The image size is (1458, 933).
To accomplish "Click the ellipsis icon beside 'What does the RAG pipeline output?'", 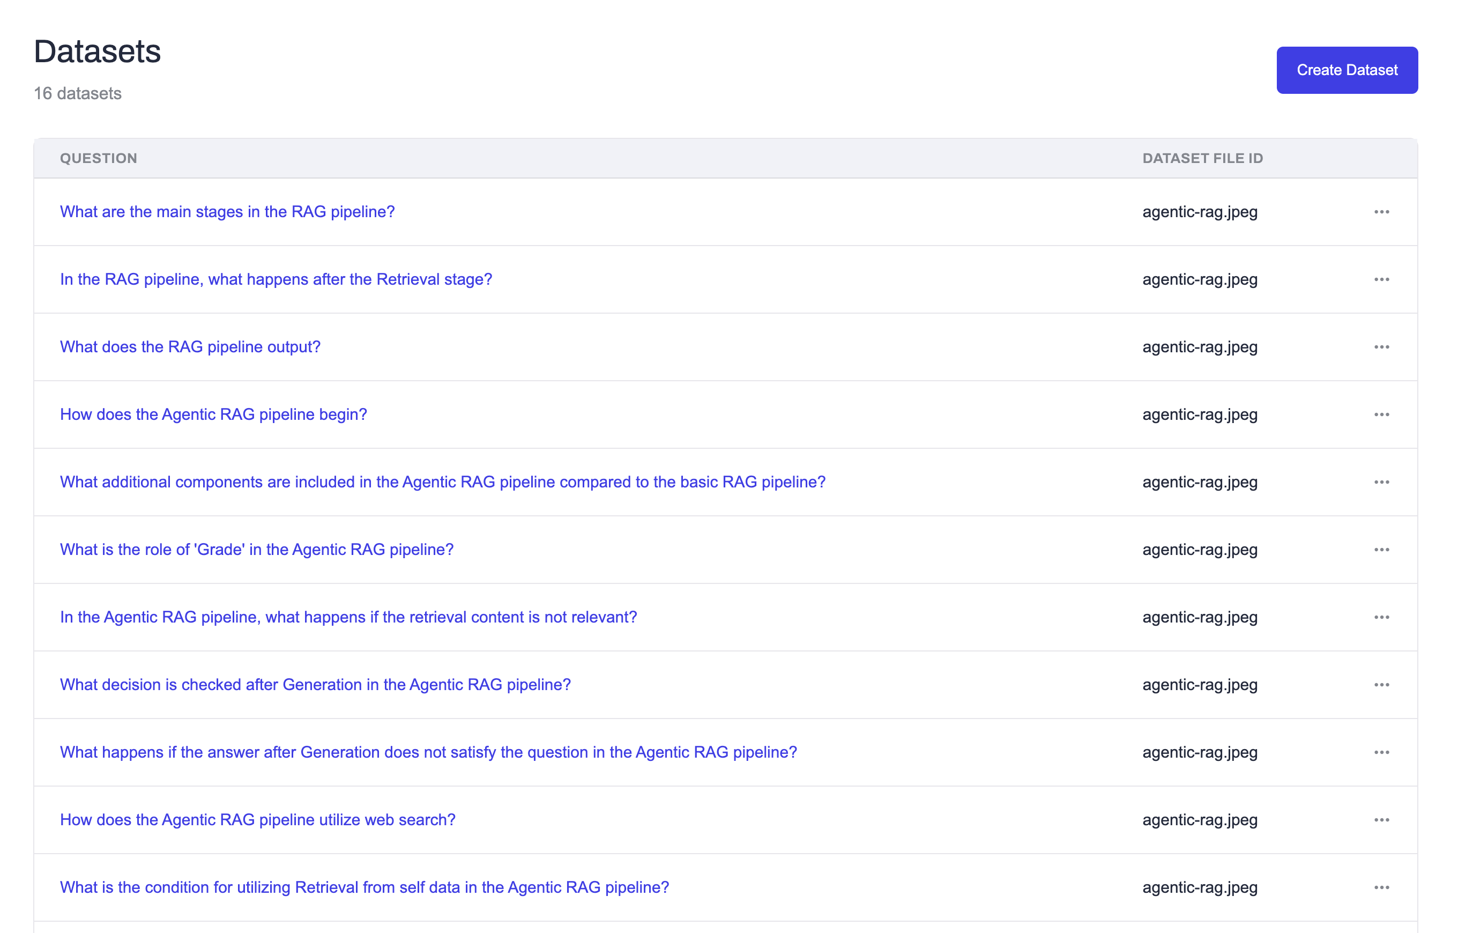I will (x=1382, y=346).
